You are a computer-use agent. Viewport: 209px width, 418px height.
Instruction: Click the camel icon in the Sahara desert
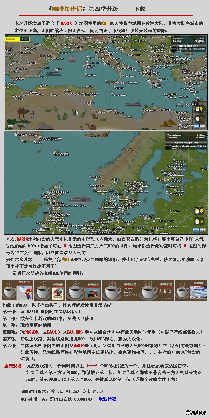tap(22, 112)
